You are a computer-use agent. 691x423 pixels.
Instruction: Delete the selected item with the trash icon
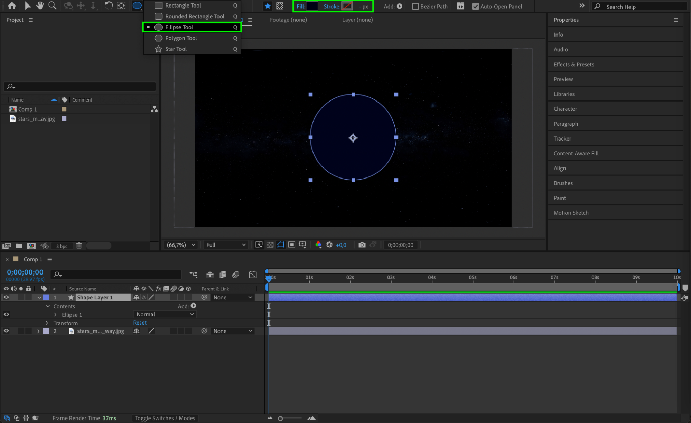(x=79, y=246)
